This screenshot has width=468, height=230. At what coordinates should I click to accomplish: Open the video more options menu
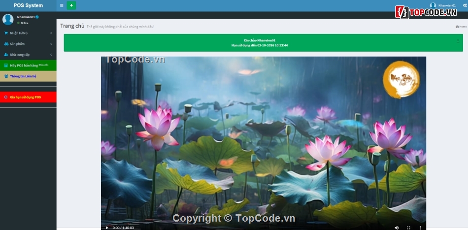click(420, 228)
